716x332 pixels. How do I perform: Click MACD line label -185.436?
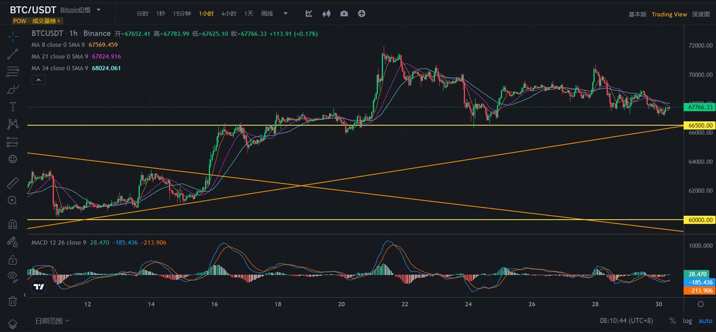(x=699, y=281)
